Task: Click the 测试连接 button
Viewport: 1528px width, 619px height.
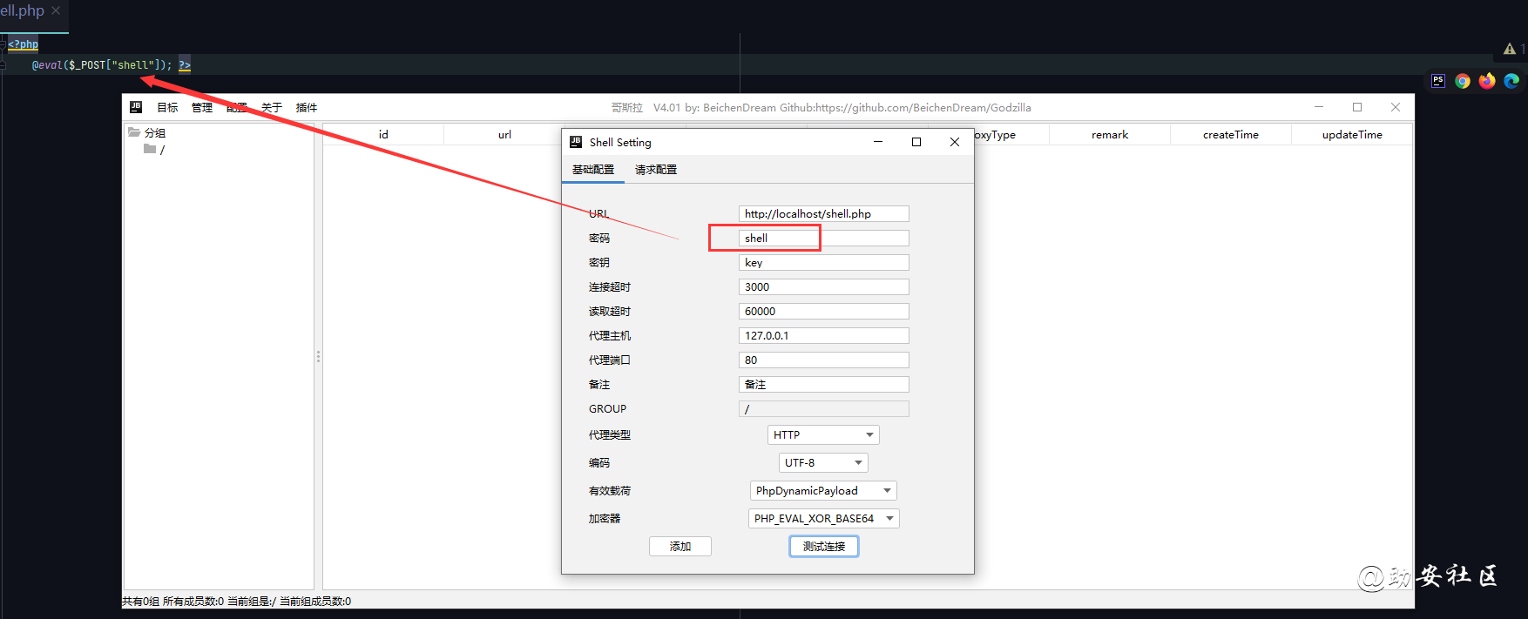Action: 824,546
